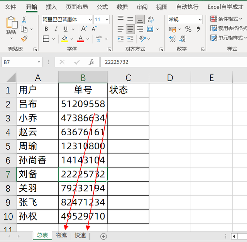Toggle Bold formatting
247x242 pixels.
(x=46, y=29)
